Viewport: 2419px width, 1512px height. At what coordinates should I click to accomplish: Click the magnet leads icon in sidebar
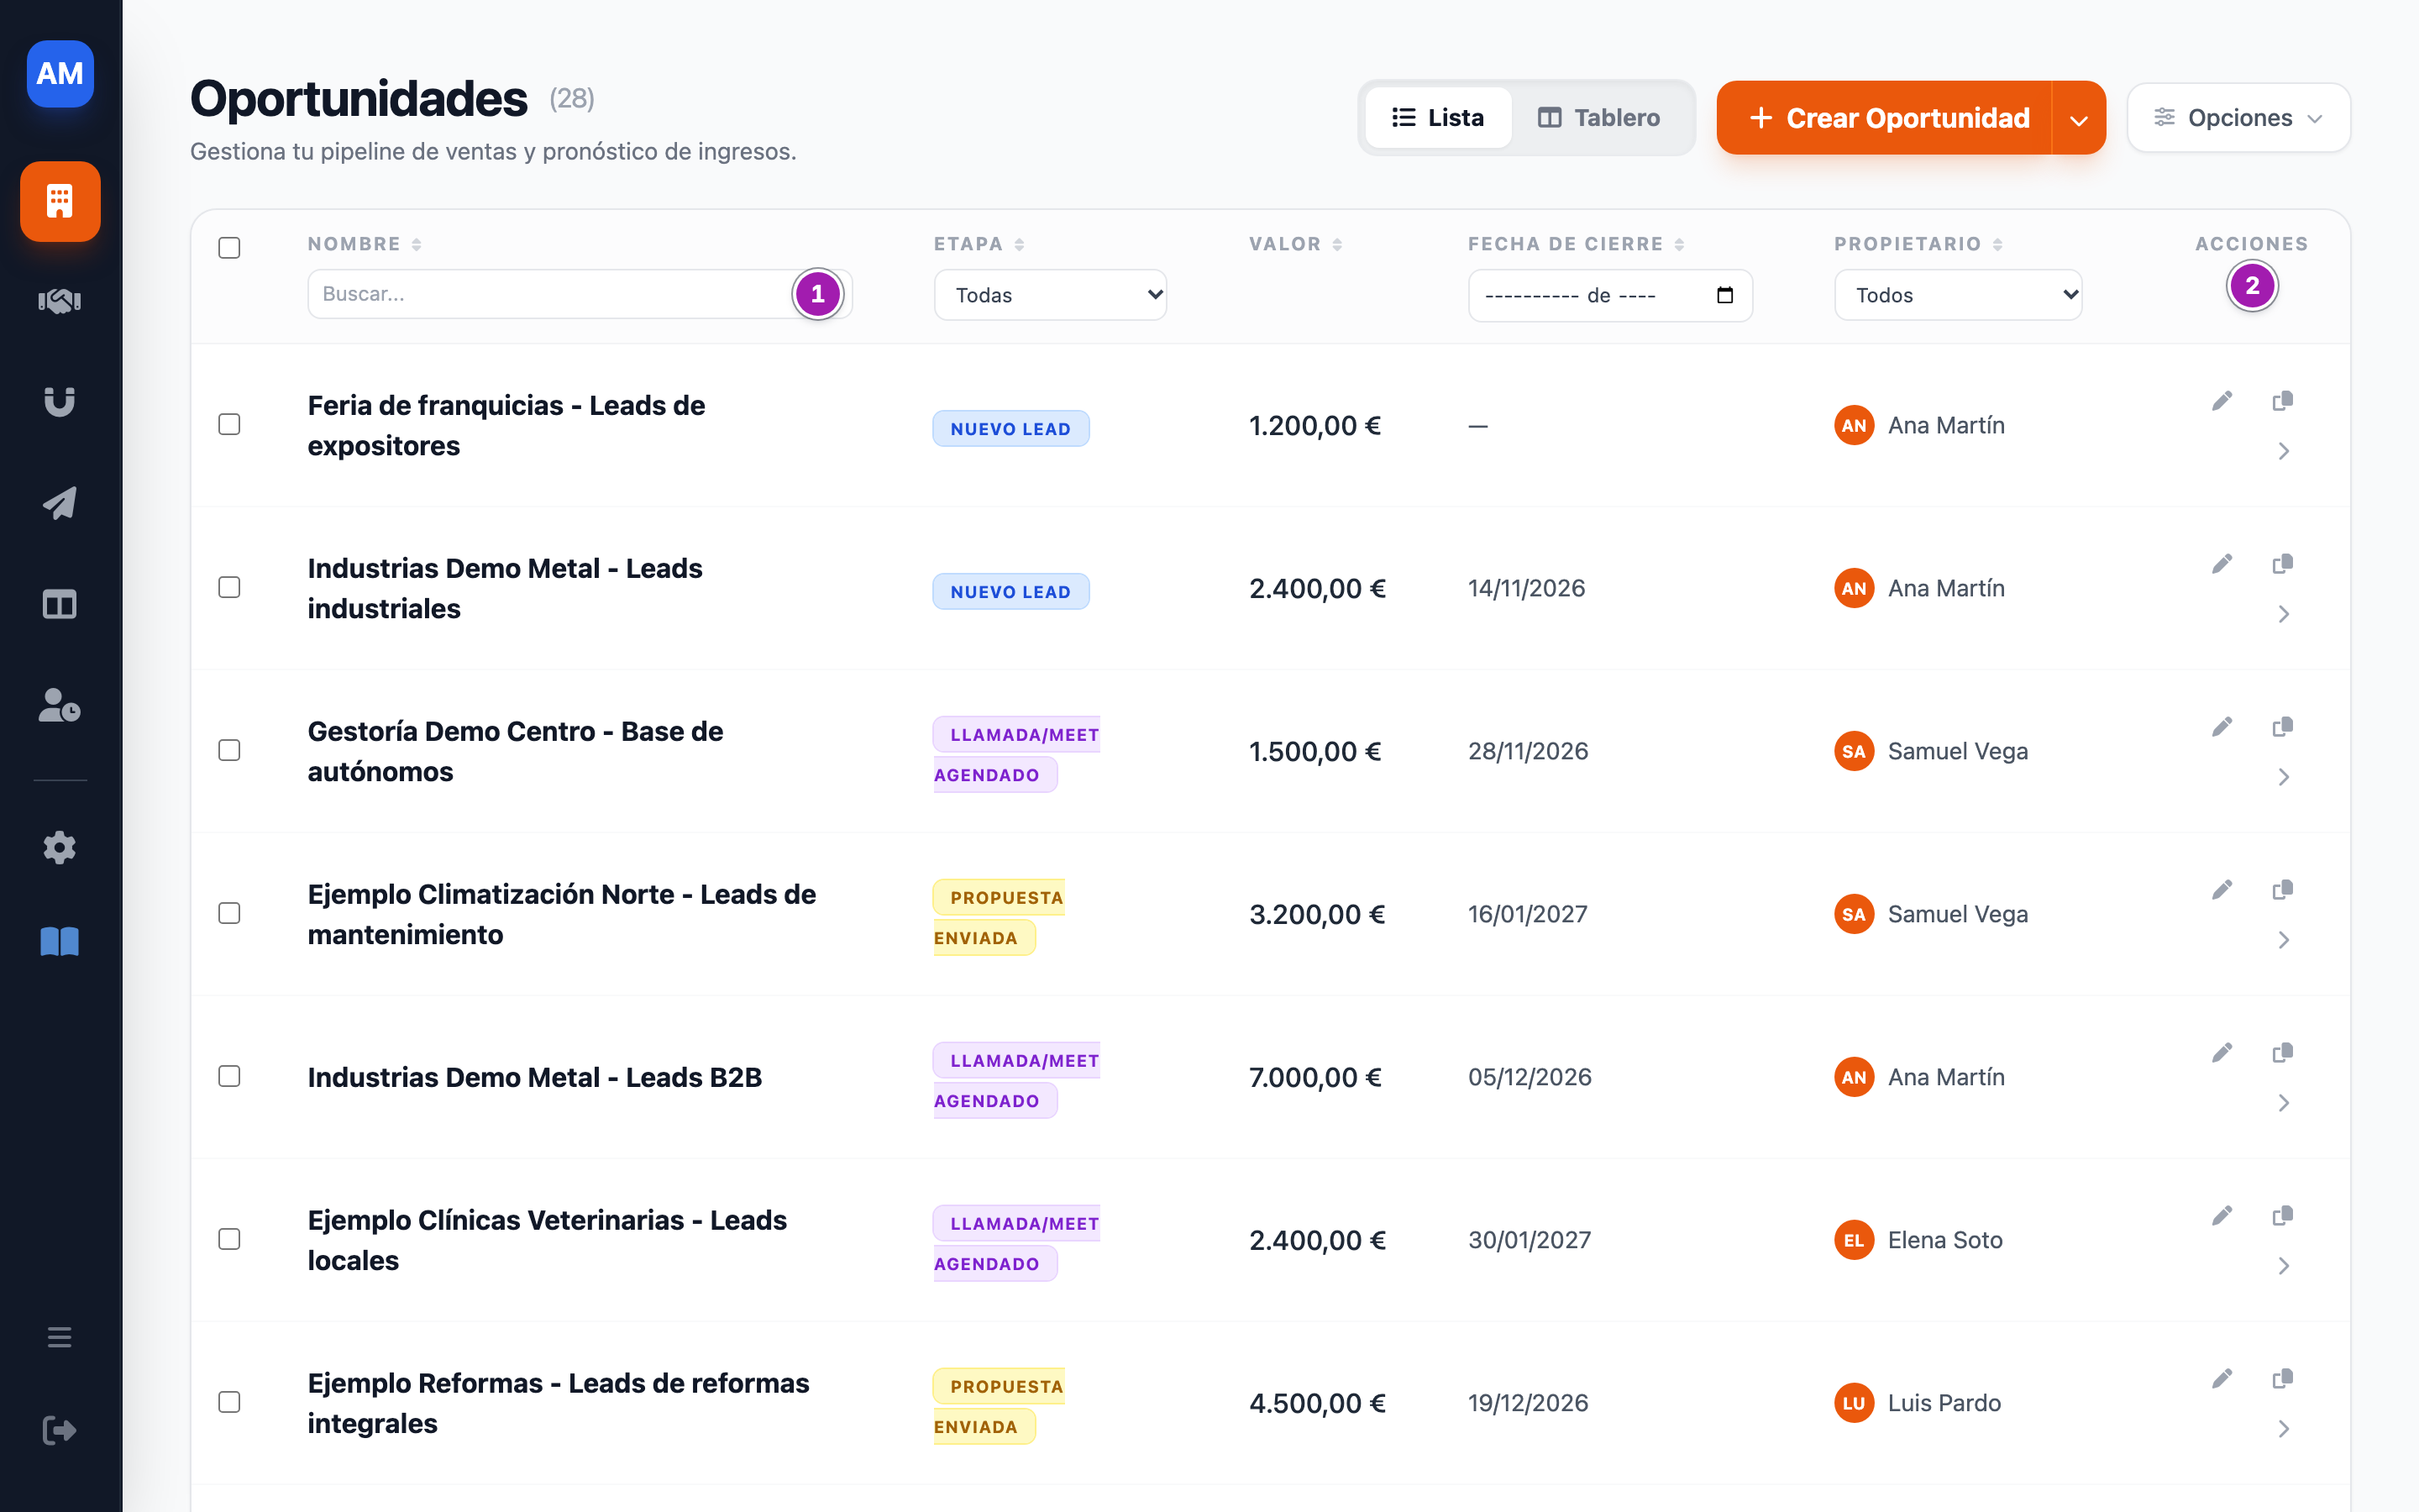point(60,401)
